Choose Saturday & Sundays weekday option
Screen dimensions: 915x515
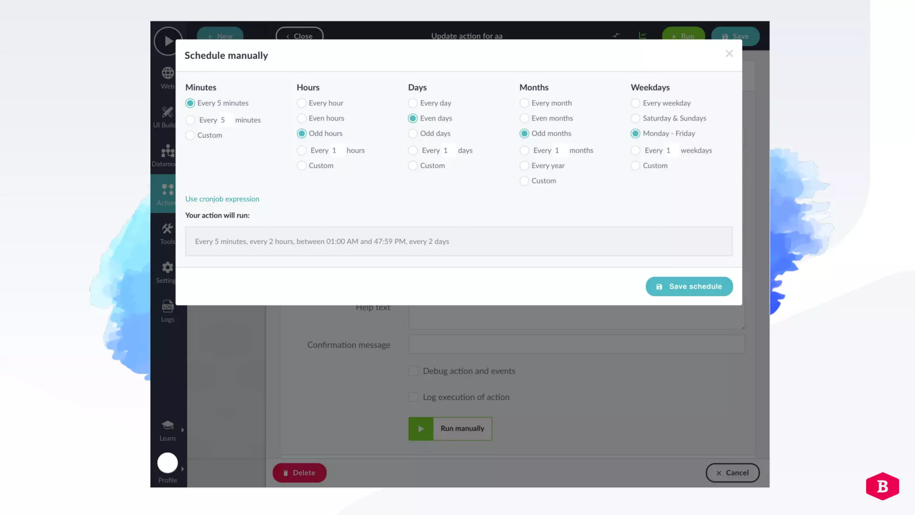coord(635,118)
